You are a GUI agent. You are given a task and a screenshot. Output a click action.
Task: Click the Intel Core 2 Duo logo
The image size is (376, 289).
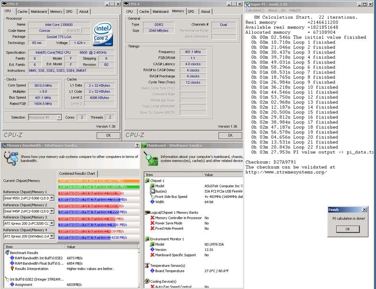coord(102,34)
